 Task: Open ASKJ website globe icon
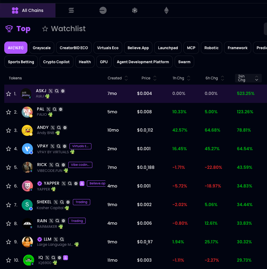click(x=63, y=91)
